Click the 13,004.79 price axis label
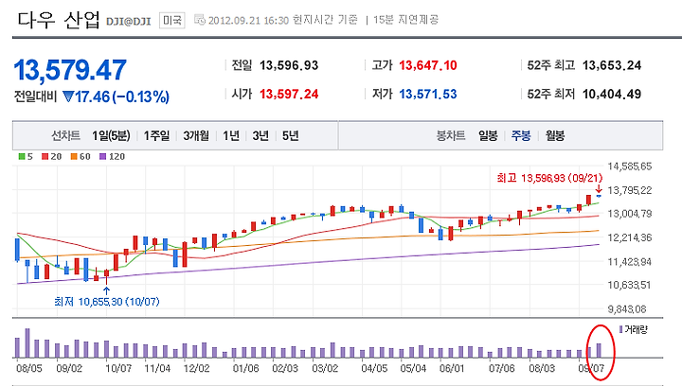Viewport: 682px width, 386px height. pyautogui.click(x=629, y=214)
